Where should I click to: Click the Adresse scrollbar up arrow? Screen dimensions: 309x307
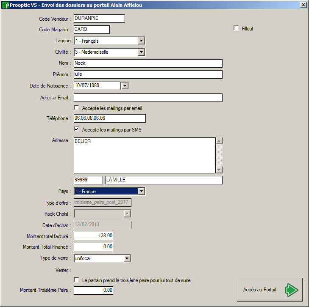pyautogui.click(x=219, y=141)
